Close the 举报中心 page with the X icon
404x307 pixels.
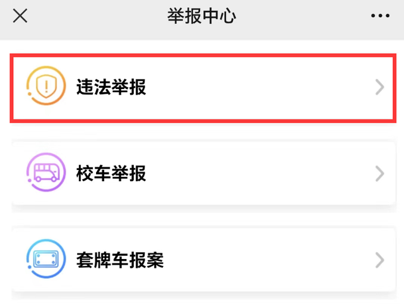(20, 16)
